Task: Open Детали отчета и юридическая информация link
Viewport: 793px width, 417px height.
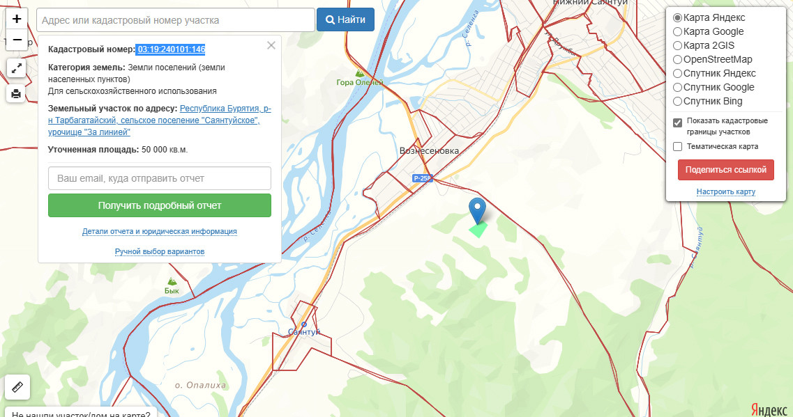Action: click(159, 231)
